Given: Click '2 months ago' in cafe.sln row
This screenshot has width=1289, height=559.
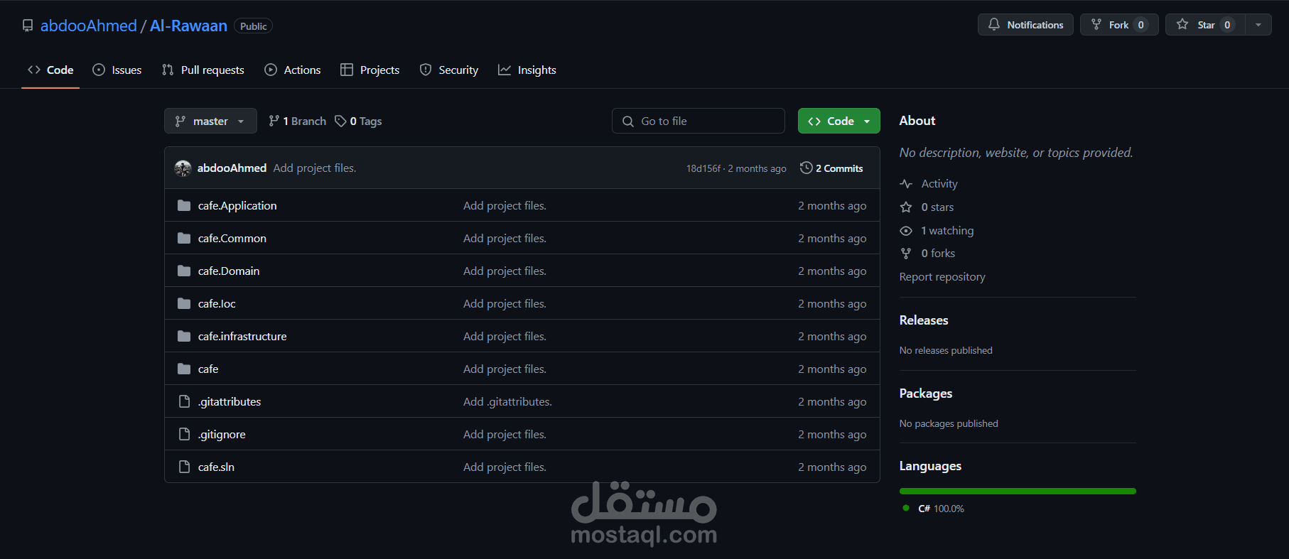Looking at the screenshot, I should [x=832, y=467].
